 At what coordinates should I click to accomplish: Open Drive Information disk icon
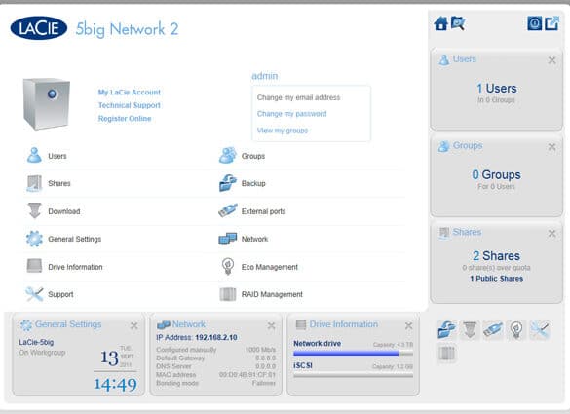[34, 266]
